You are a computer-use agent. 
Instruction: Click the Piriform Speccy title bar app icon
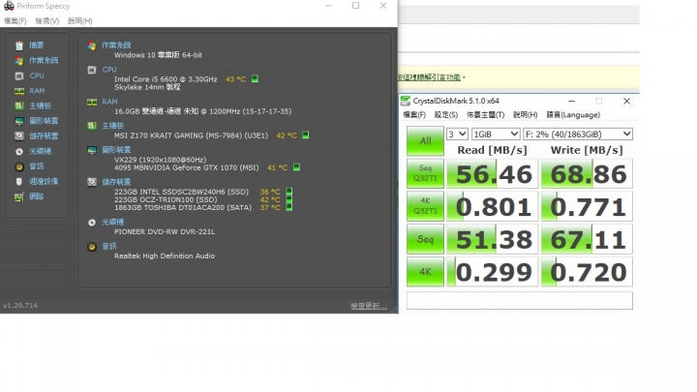click(x=9, y=6)
